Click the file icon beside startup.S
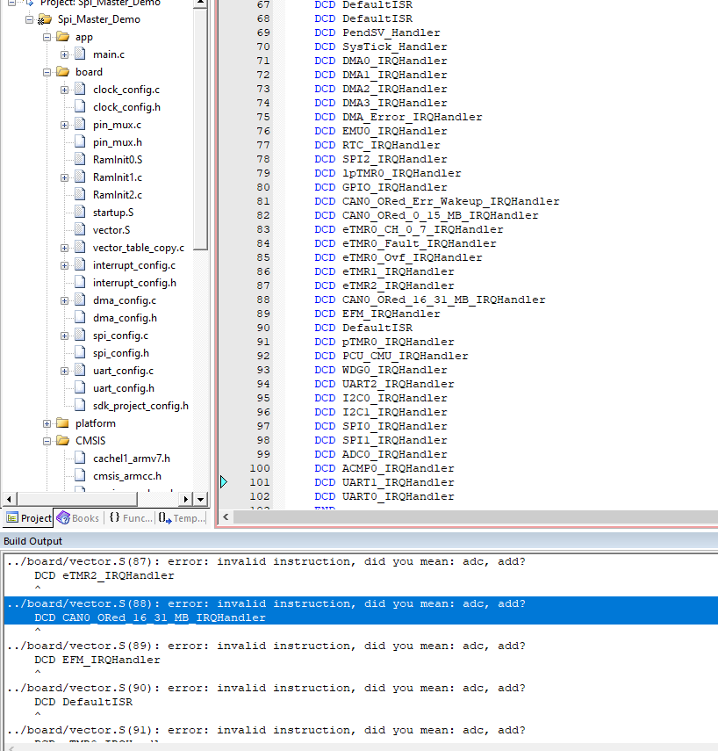 (x=80, y=213)
